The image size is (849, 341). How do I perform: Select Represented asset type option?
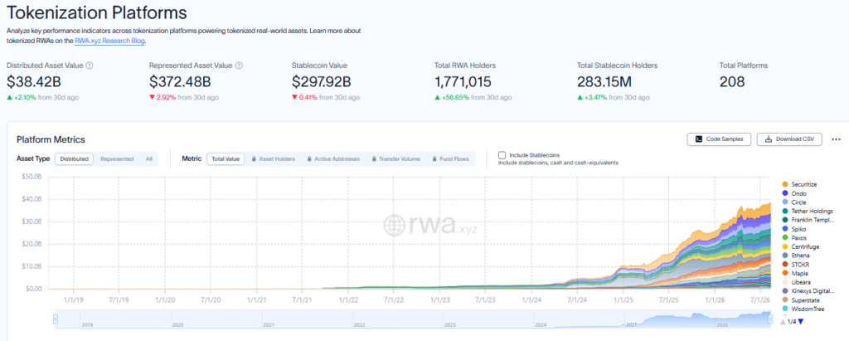click(117, 158)
